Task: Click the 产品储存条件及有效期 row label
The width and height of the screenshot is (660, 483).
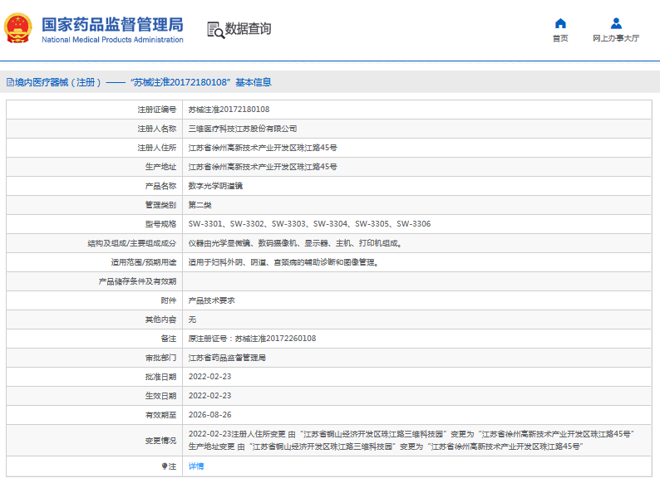Action: point(137,281)
